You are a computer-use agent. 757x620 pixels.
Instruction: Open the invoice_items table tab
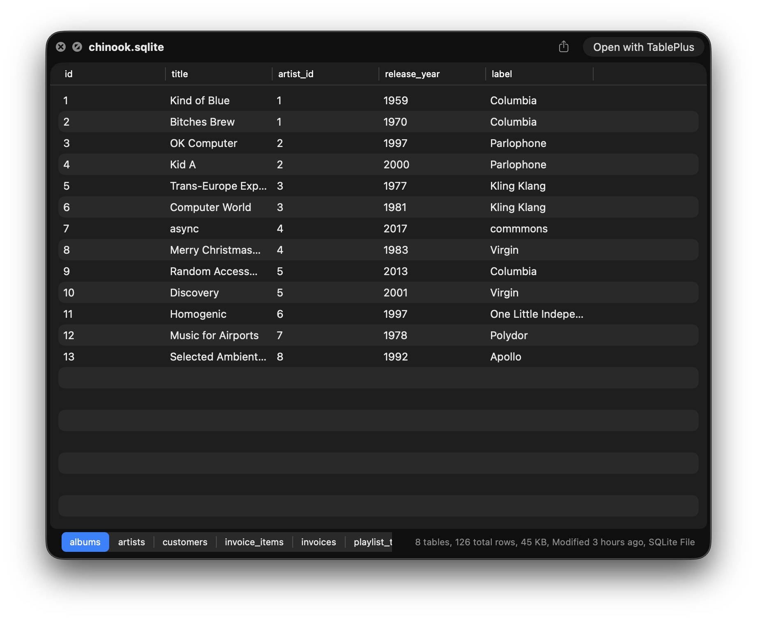(x=254, y=542)
